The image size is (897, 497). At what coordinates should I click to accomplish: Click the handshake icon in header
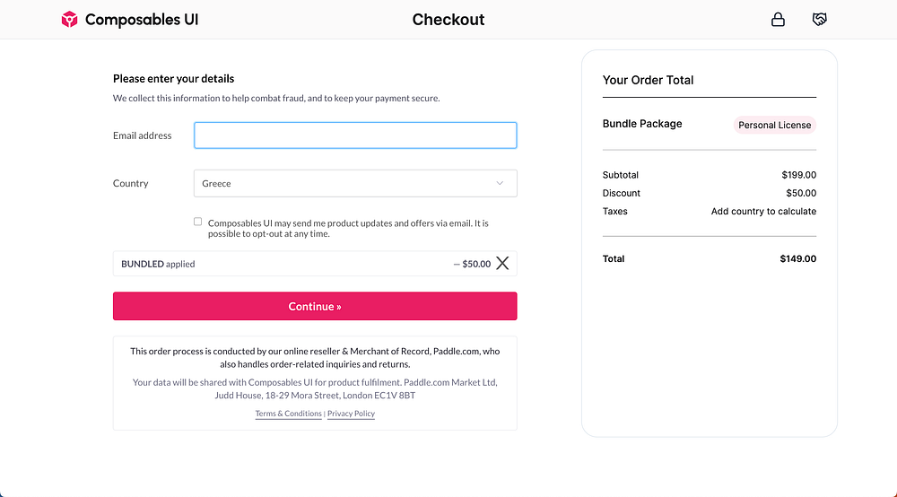(x=819, y=19)
